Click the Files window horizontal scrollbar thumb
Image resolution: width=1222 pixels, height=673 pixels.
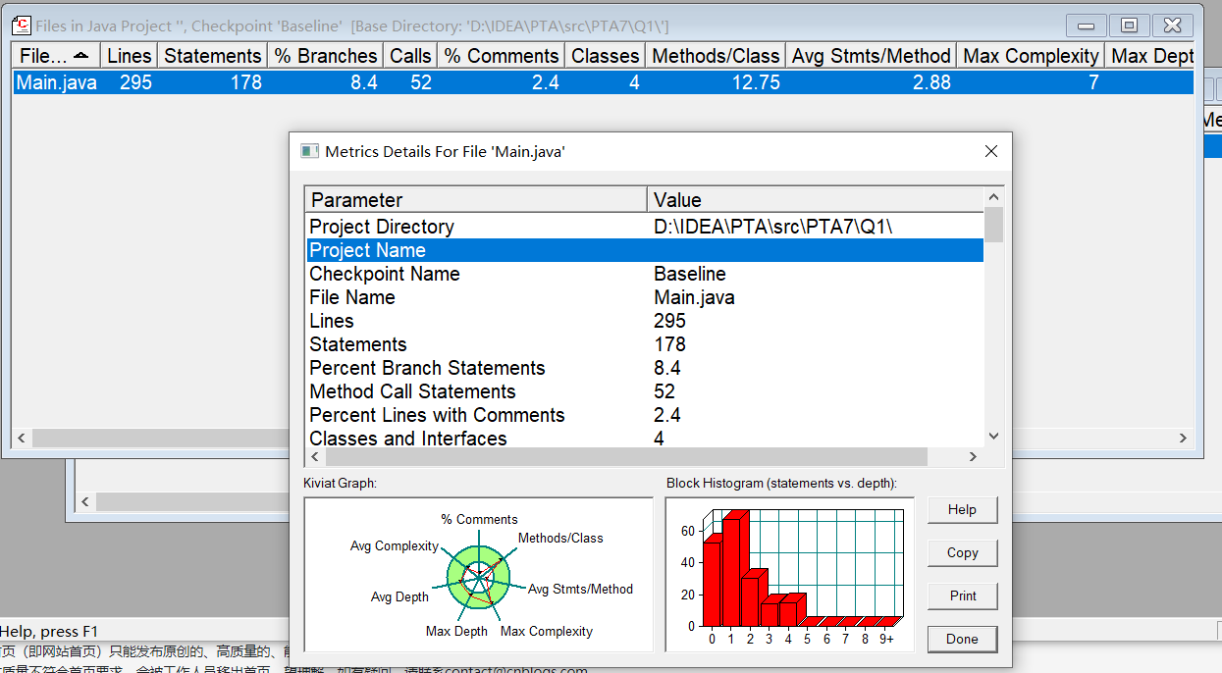click(x=159, y=439)
